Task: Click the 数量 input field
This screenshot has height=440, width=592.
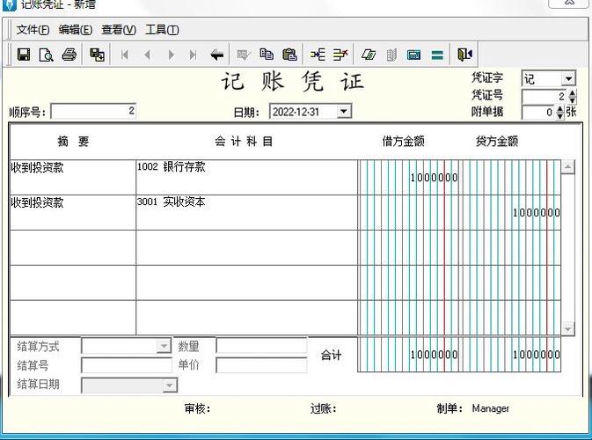Action: point(261,346)
